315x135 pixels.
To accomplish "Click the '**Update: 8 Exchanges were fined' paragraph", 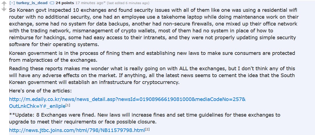I will click(145, 118).
